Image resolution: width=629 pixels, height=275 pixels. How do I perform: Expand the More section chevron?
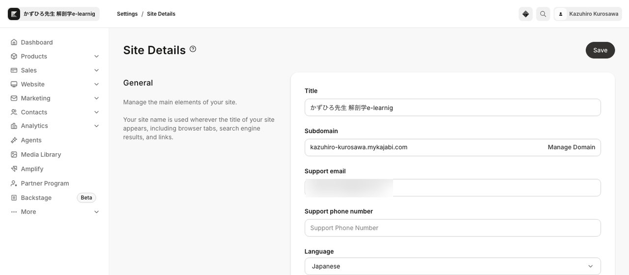coord(96,212)
